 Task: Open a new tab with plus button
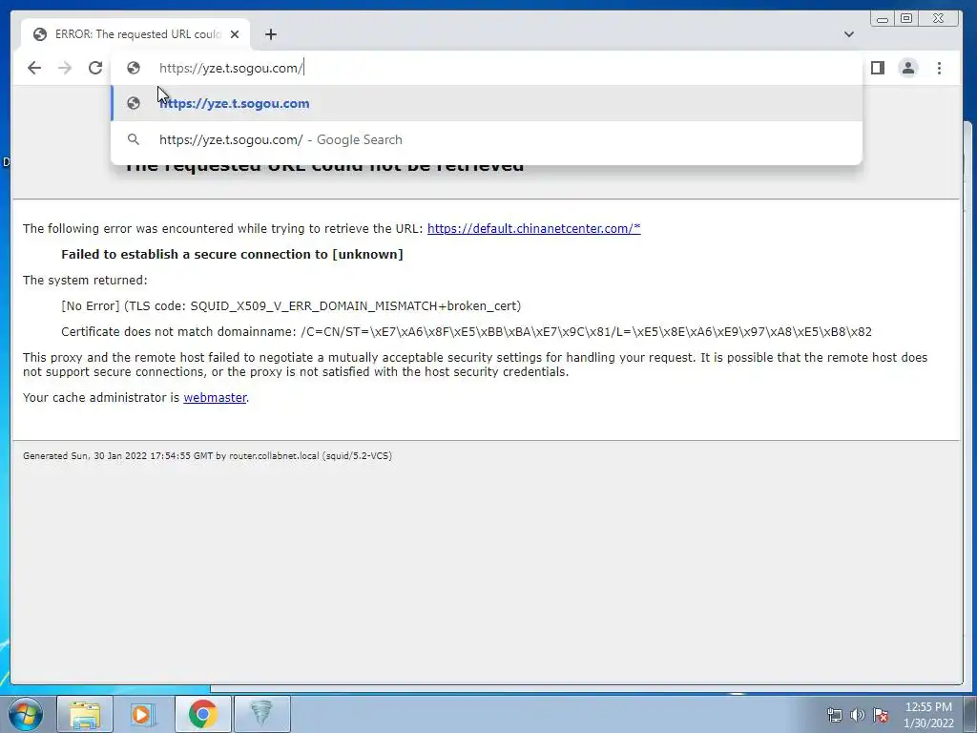point(270,34)
